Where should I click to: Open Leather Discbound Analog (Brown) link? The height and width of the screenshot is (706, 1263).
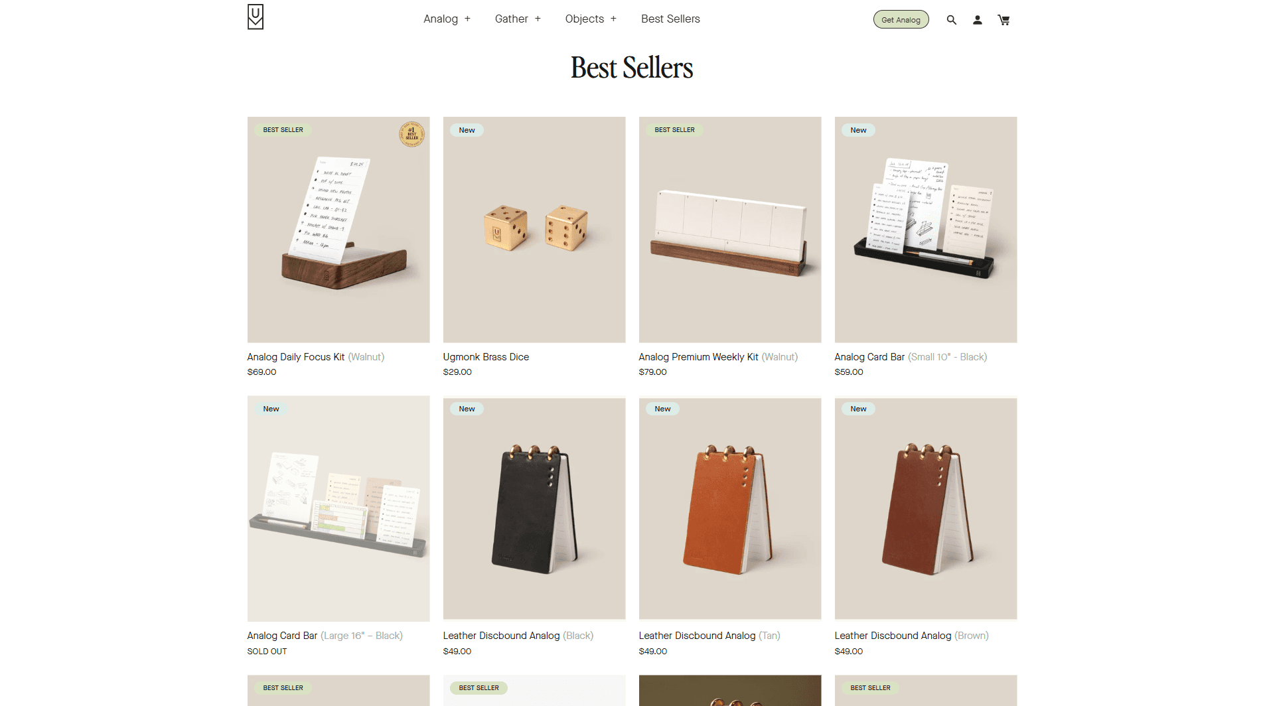pos(911,636)
